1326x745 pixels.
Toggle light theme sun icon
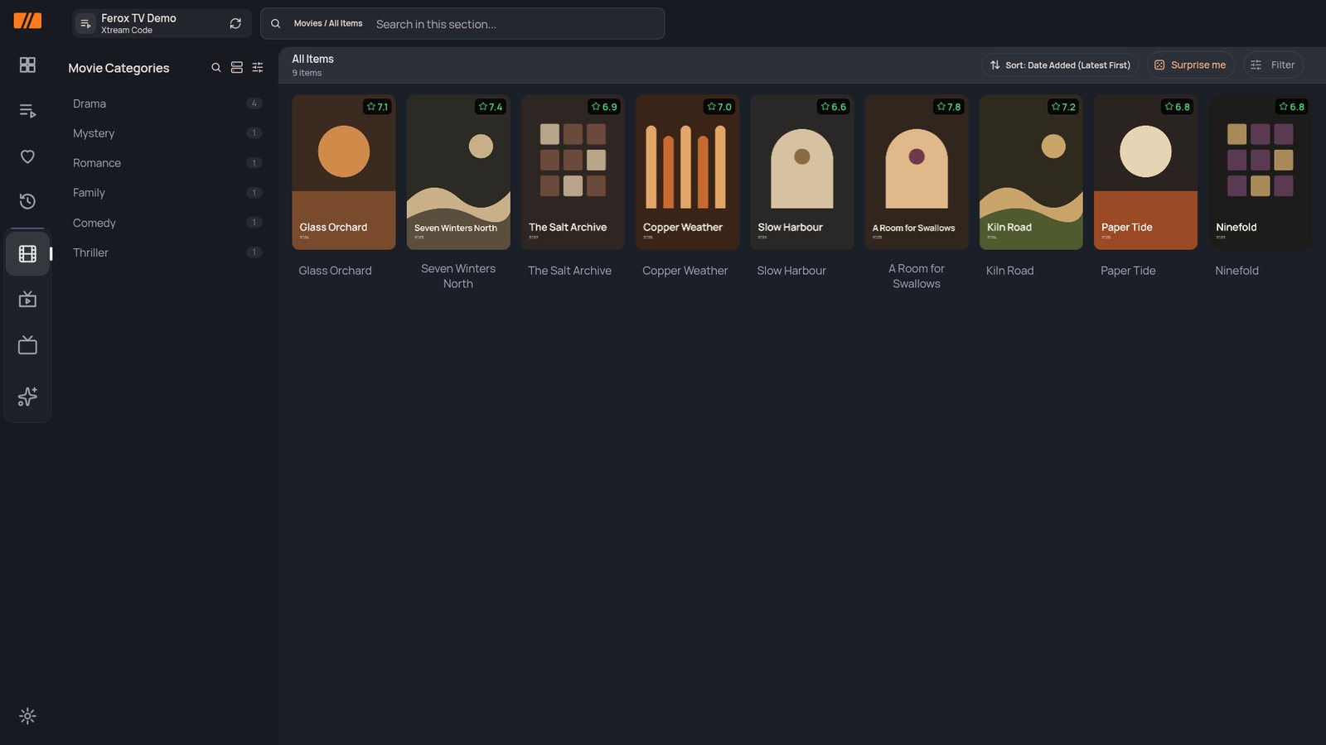(27, 716)
